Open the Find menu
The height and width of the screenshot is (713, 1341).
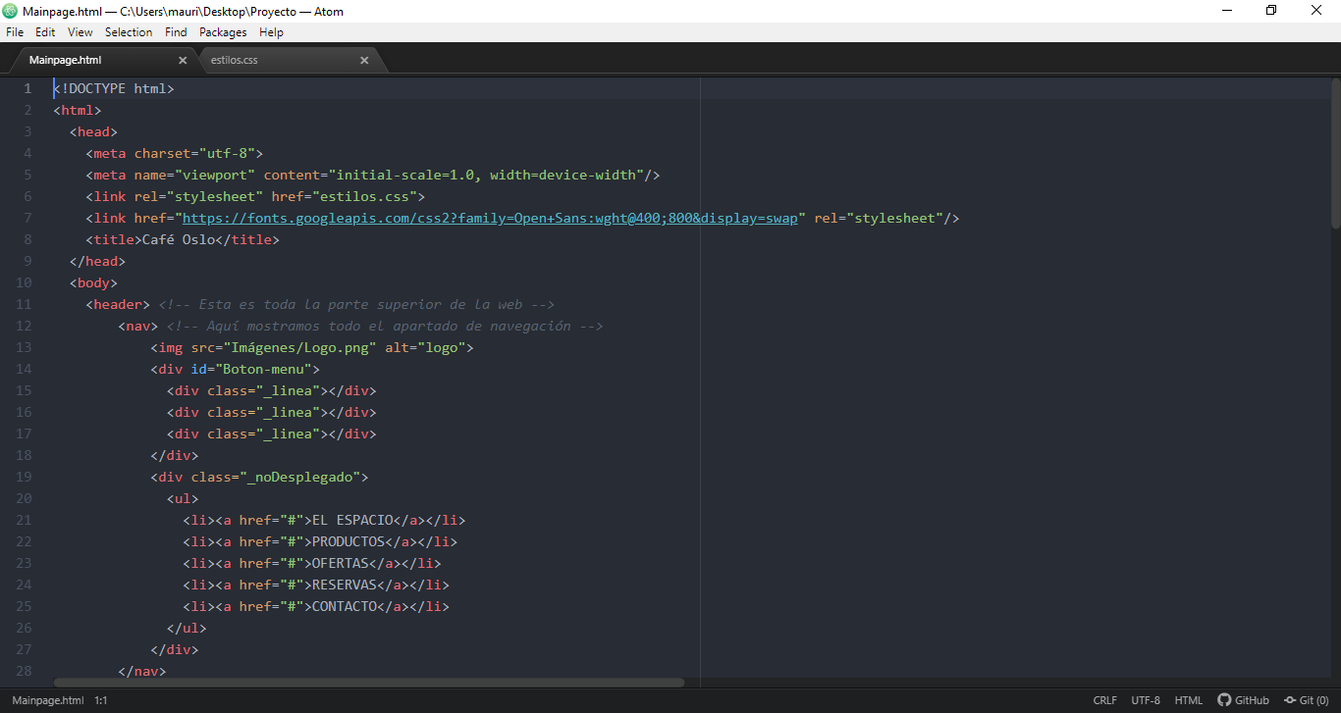tap(176, 32)
